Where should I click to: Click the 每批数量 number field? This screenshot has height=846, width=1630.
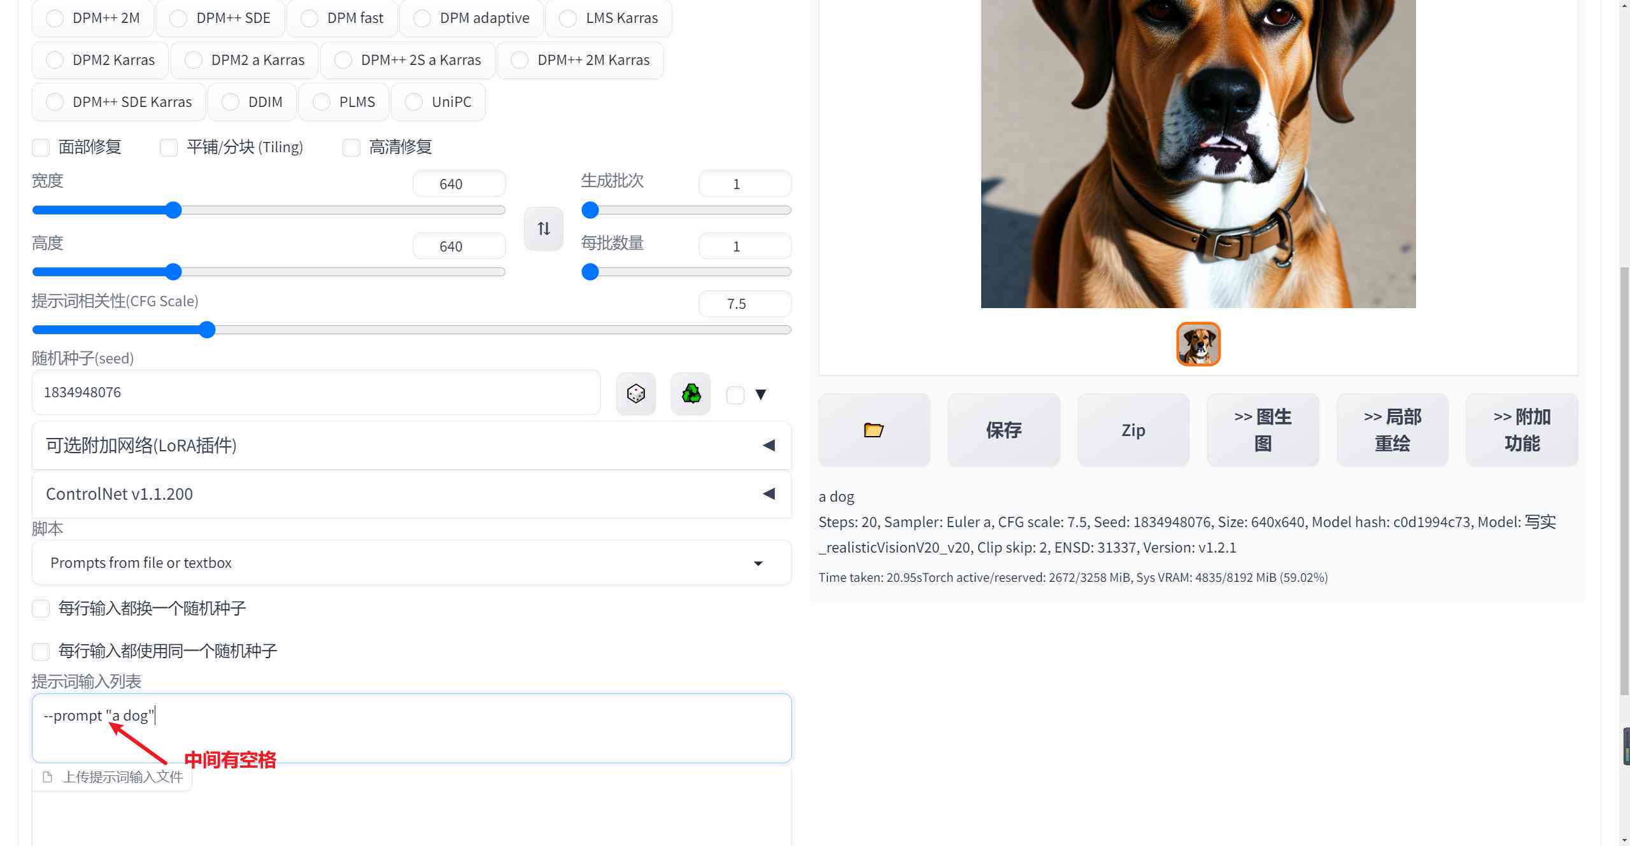pos(745,246)
